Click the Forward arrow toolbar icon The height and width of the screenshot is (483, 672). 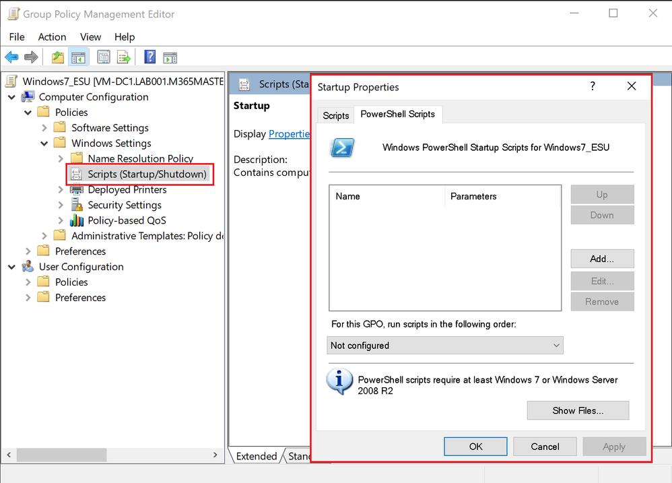pos(31,57)
